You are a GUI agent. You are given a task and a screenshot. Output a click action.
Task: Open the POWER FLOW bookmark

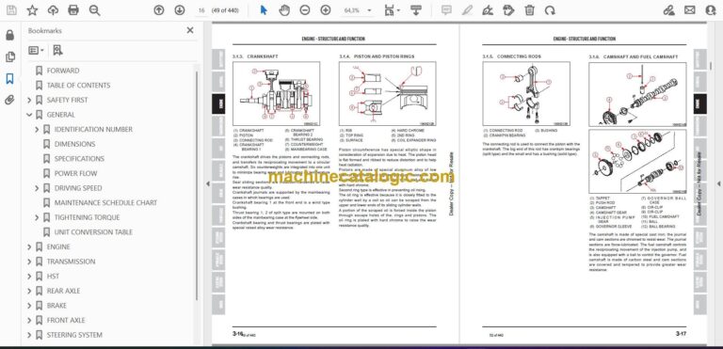tap(75, 173)
